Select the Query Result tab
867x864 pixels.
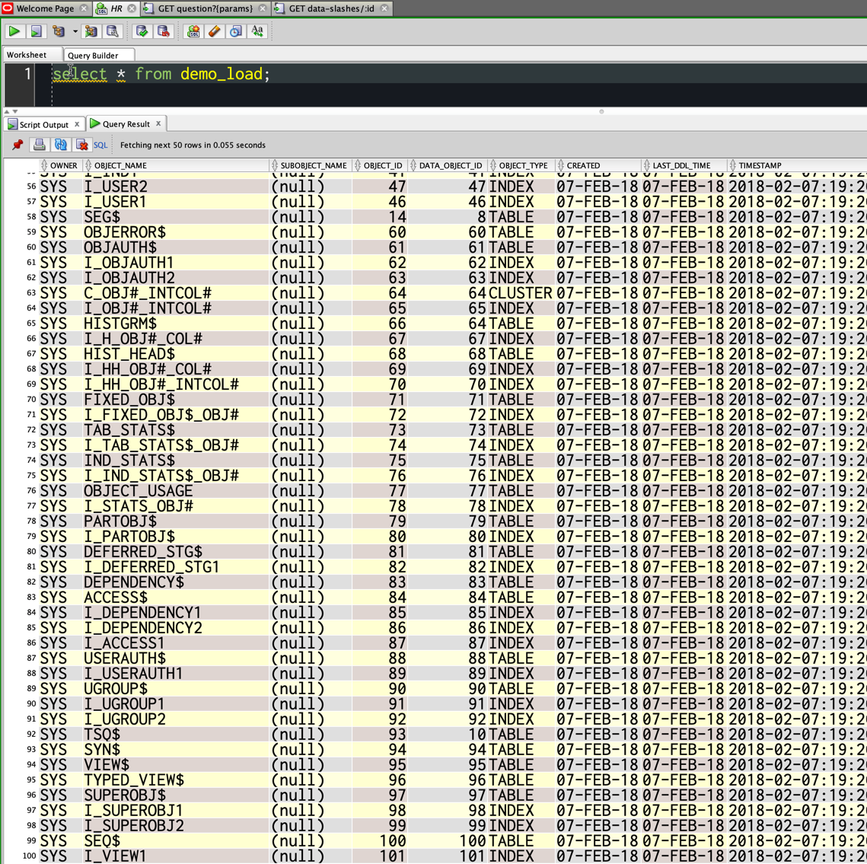(x=126, y=124)
